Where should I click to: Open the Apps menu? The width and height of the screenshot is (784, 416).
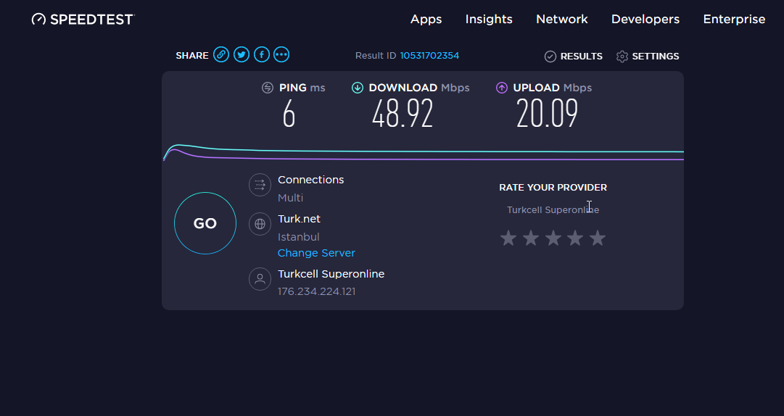426,19
